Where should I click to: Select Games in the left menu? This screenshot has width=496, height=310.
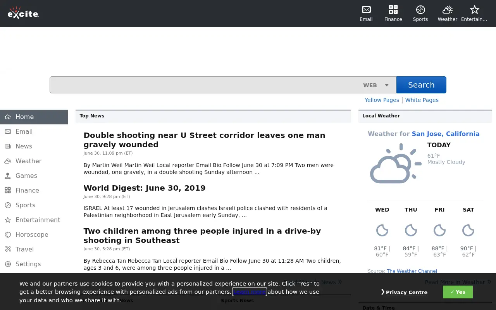[x=34, y=176]
